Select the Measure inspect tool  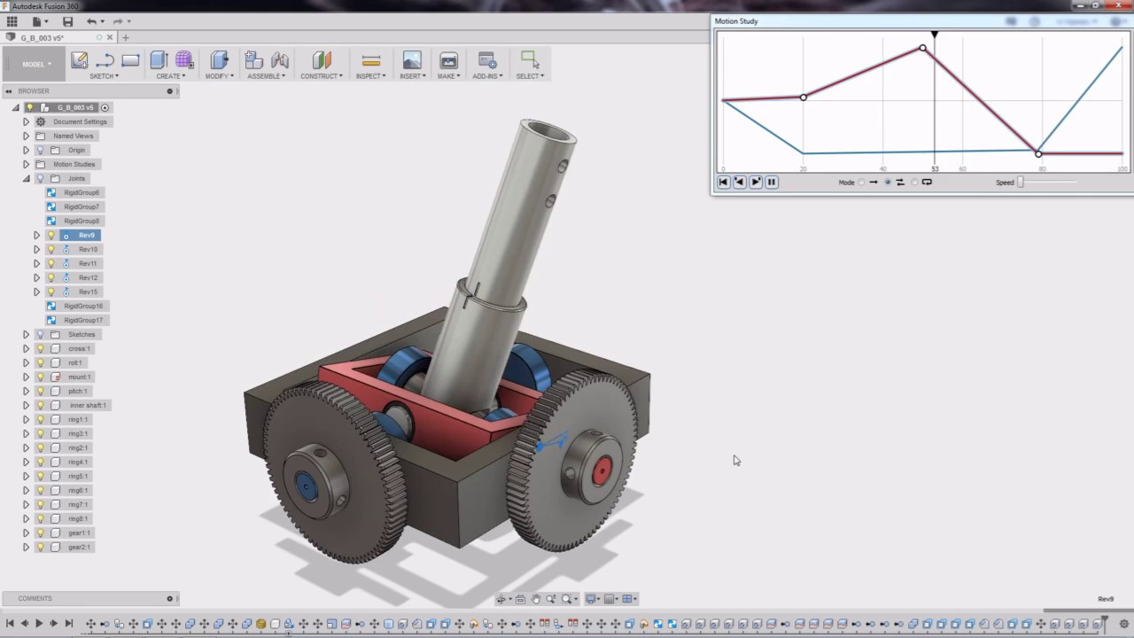pos(371,60)
